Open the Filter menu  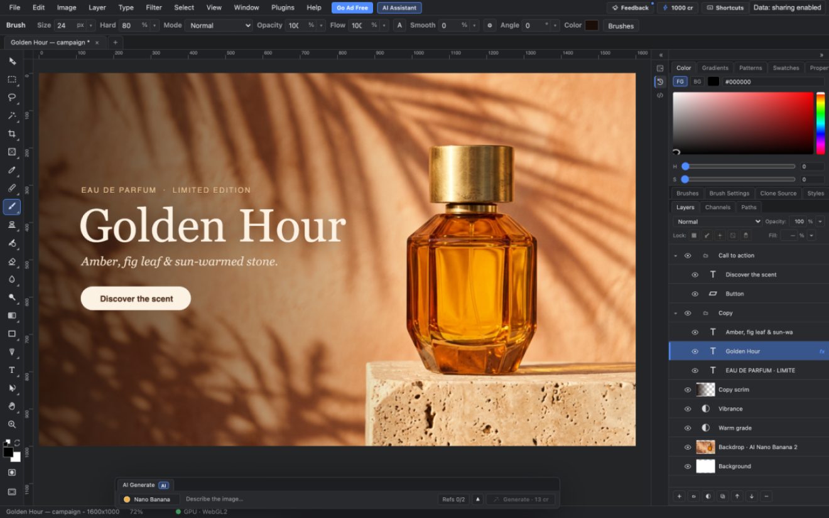(154, 8)
